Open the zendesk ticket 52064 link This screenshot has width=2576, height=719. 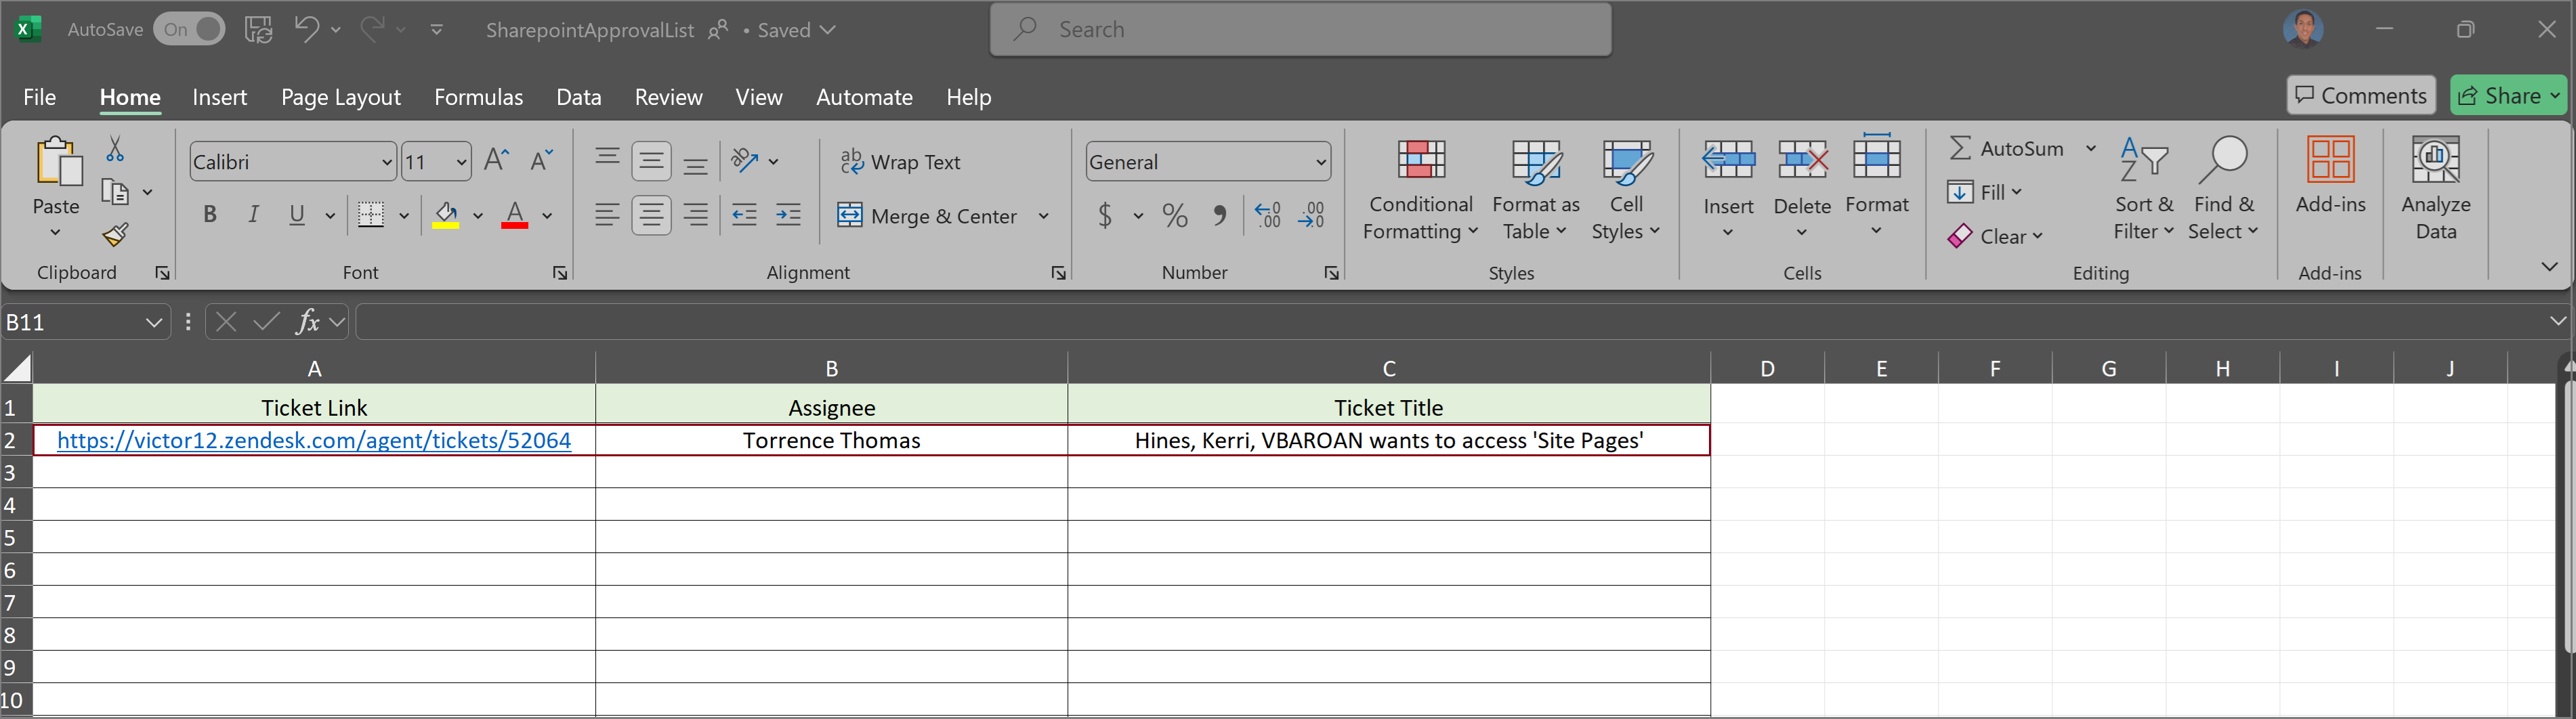(314, 440)
